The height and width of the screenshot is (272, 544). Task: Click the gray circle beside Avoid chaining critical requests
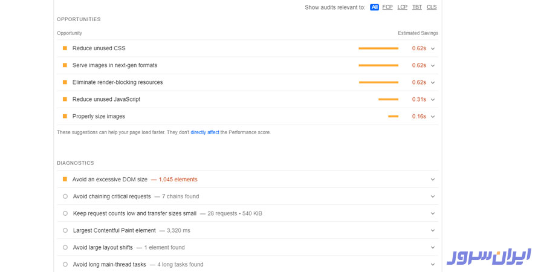coord(65,196)
